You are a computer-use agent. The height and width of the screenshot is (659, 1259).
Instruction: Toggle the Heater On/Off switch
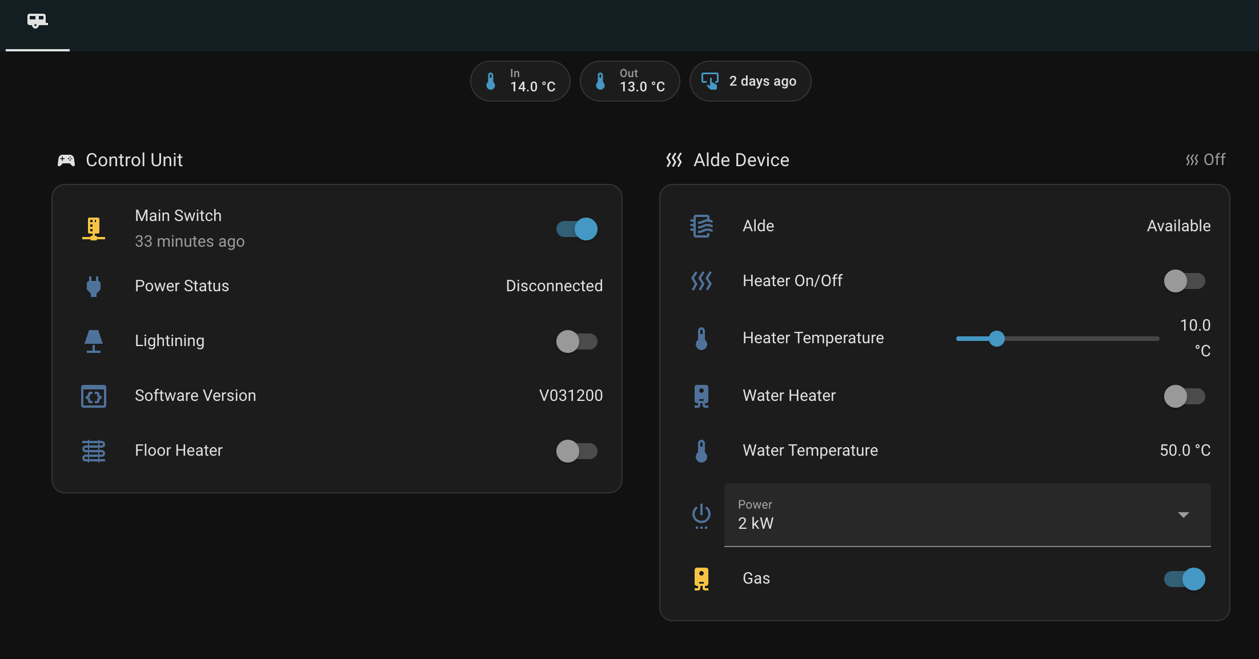pyautogui.click(x=1184, y=281)
